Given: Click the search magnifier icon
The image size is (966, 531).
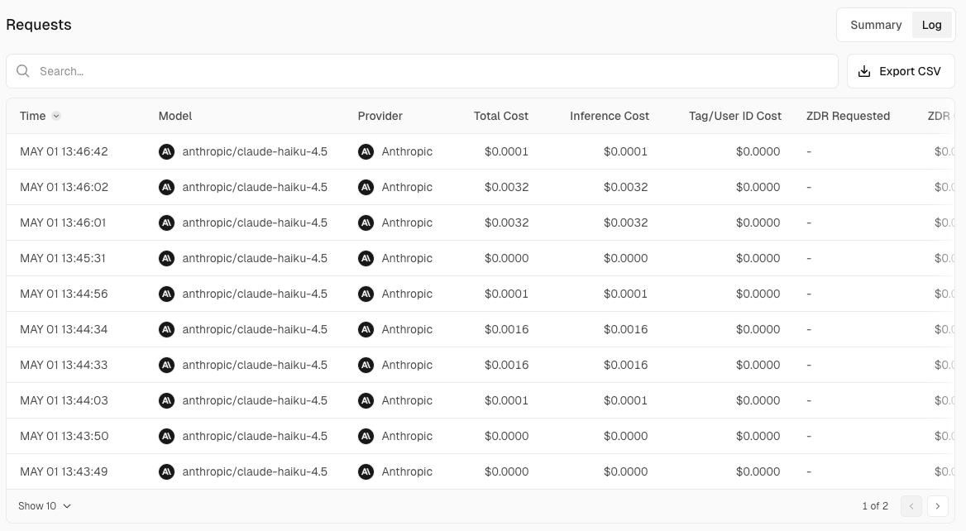Looking at the screenshot, I should 23,71.
